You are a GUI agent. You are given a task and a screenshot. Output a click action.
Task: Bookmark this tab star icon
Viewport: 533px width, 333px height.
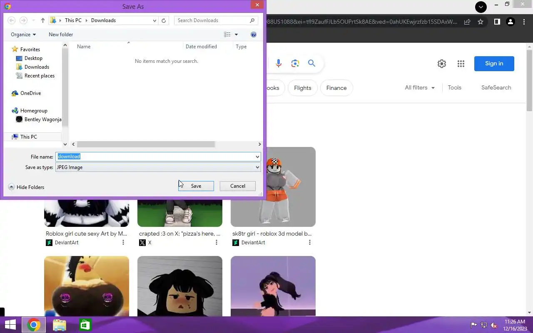(x=481, y=22)
